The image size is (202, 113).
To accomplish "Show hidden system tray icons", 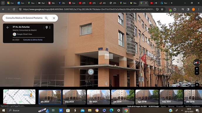I will (x=182, y=110).
